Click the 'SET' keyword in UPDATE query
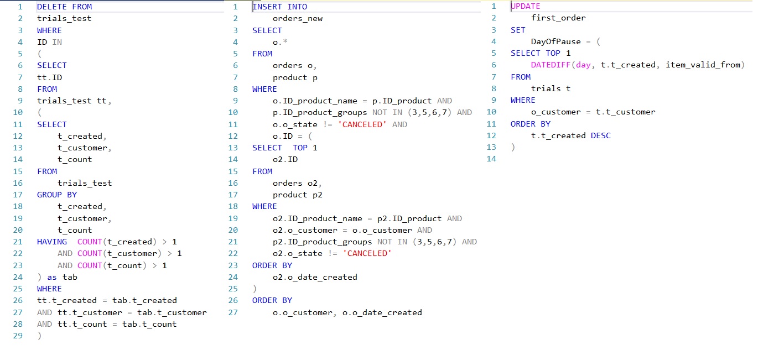 pyautogui.click(x=518, y=30)
